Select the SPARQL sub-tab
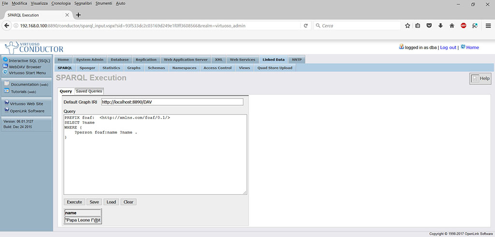The height and width of the screenshot is (237, 495). [65, 68]
